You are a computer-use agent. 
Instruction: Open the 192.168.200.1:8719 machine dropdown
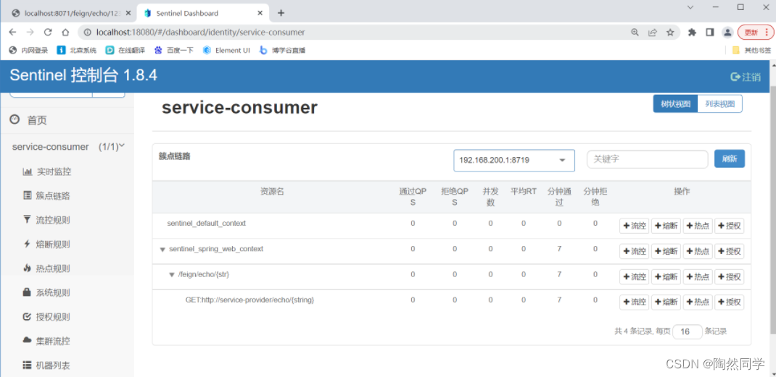point(514,160)
